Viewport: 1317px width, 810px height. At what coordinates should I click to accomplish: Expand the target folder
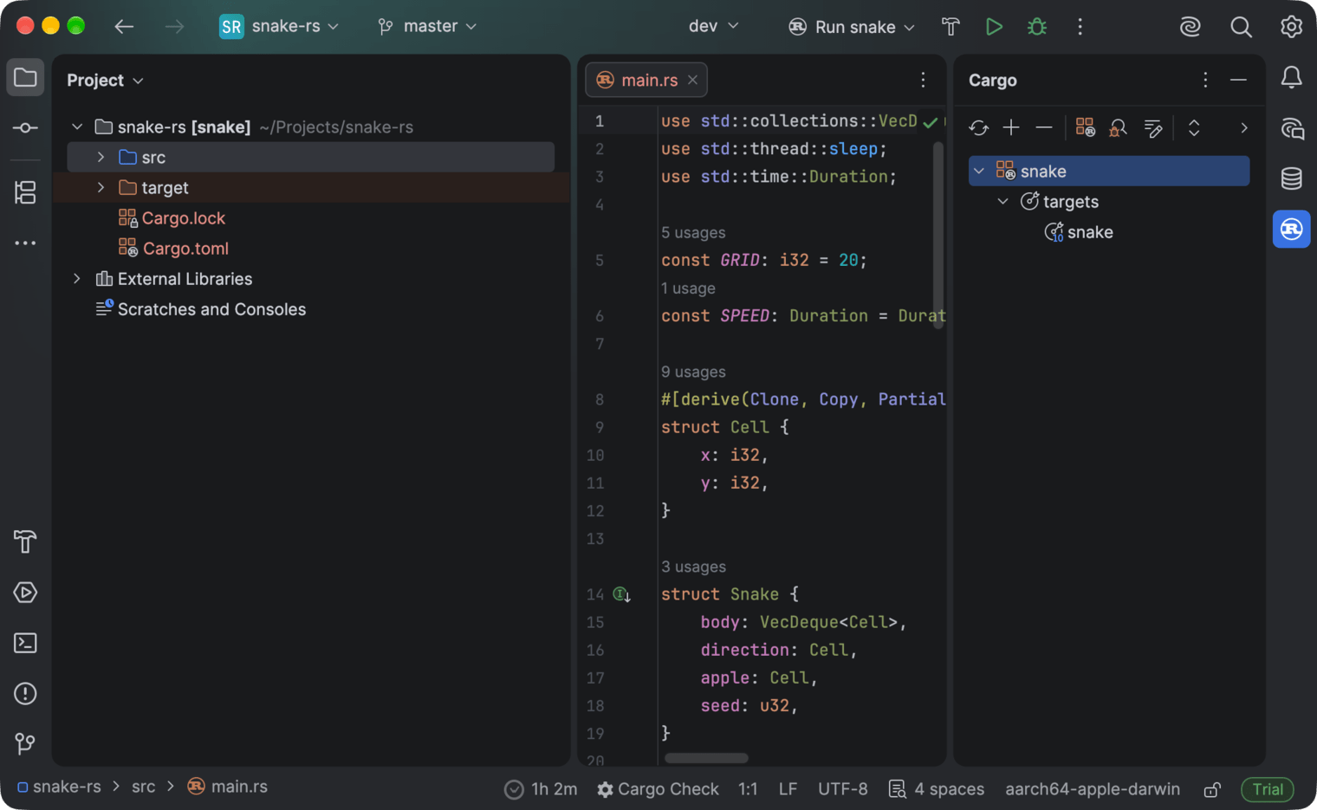pyautogui.click(x=101, y=187)
